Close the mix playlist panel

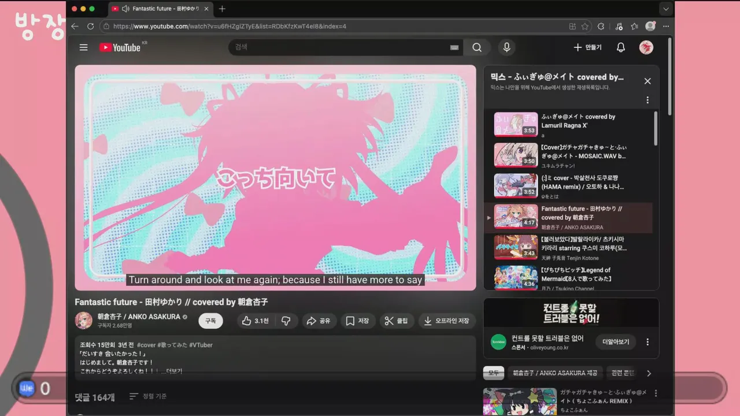click(647, 81)
